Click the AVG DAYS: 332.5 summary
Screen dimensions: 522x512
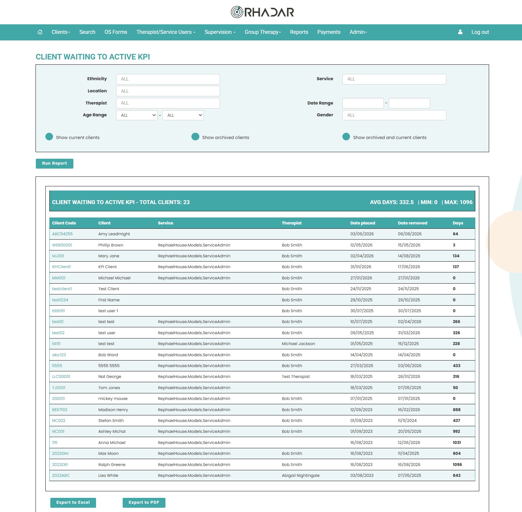[x=392, y=202]
